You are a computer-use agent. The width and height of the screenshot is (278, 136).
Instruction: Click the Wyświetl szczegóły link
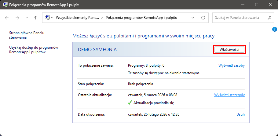point(229,95)
